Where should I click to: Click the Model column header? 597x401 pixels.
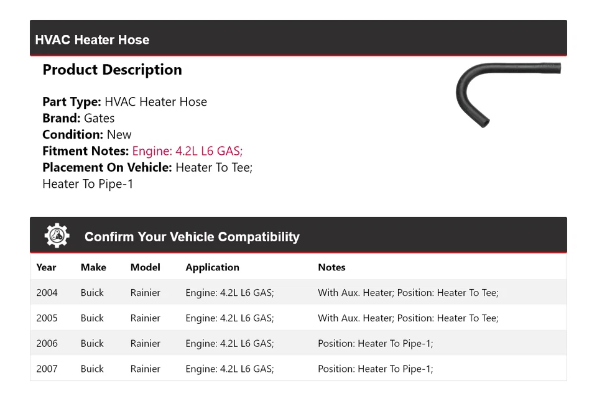pyautogui.click(x=145, y=267)
